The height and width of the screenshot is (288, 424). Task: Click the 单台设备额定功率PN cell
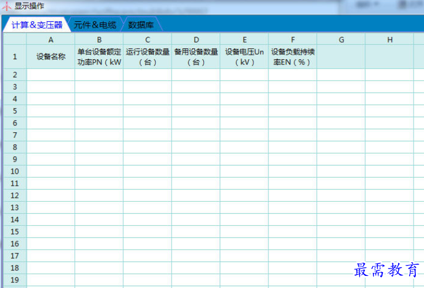(x=99, y=57)
